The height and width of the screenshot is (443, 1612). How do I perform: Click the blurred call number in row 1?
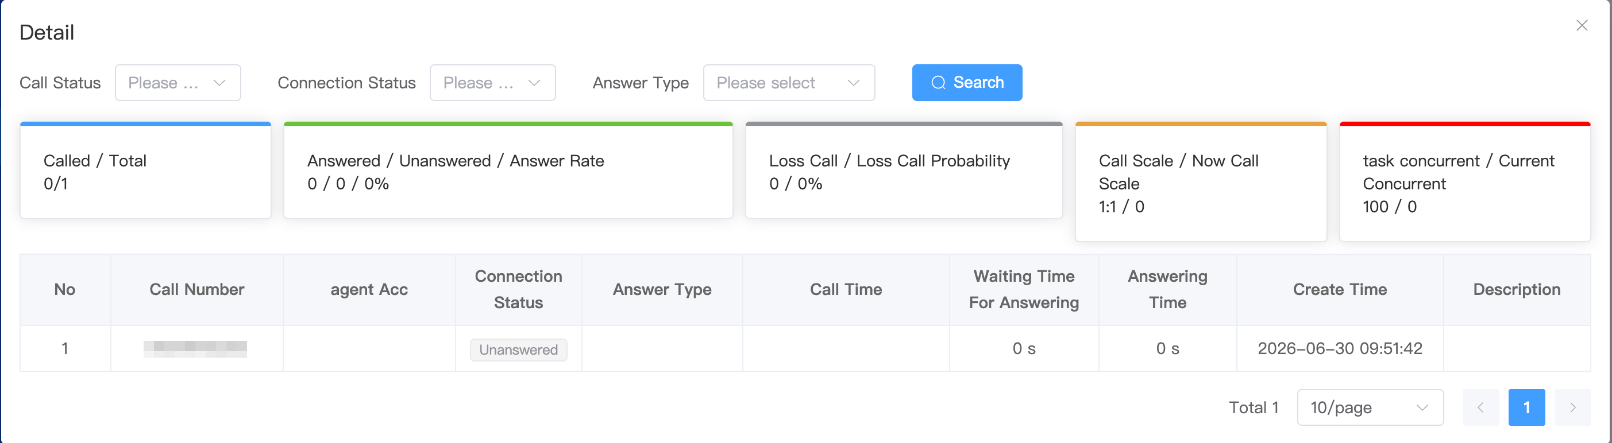[x=195, y=349]
